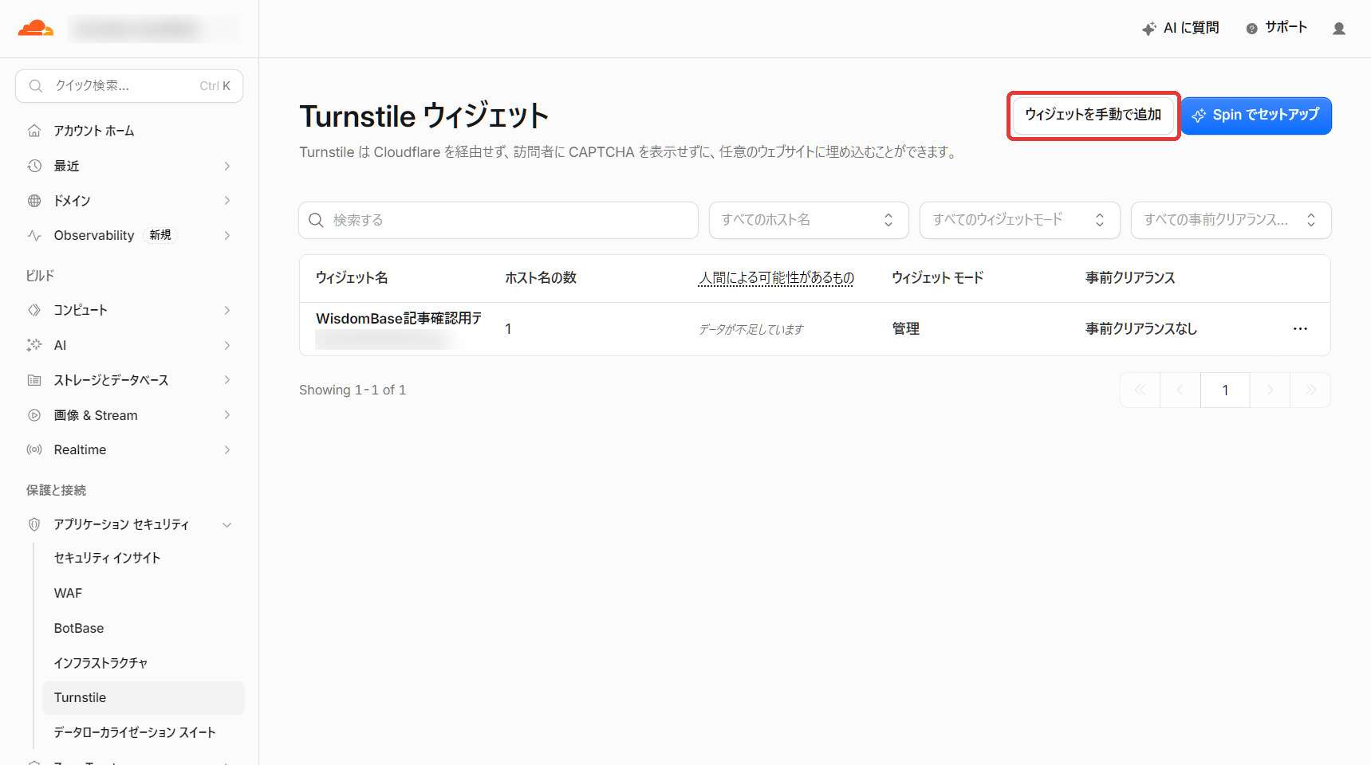Click the コンピュート diamond icon
Viewport: 1371px width, 765px height.
click(34, 310)
